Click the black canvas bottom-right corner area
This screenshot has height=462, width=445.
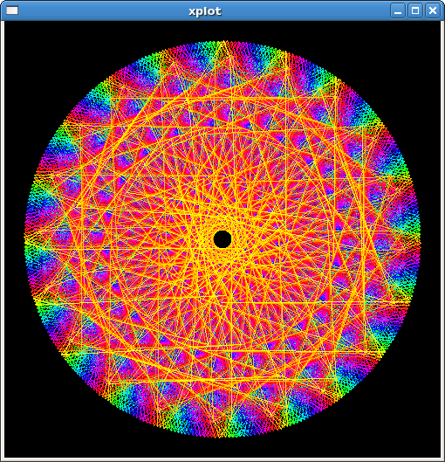[x=421, y=439]
